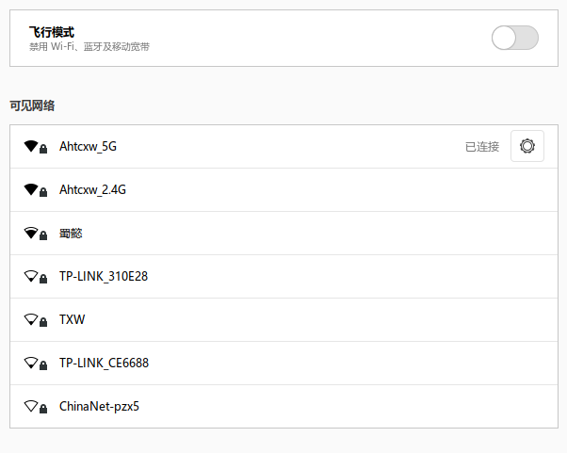Image resolution: width=567 pixels, height=453 pixels.
Task: Join the TP-LINK_CE6688 network
Action: pyautogui.click(x=104, y=364)
